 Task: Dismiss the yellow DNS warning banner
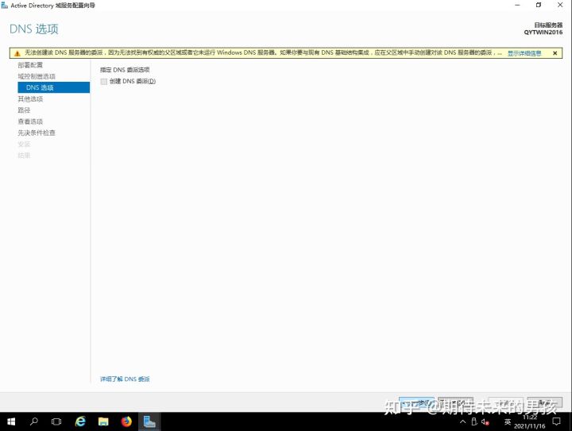[x=555, y=53]
